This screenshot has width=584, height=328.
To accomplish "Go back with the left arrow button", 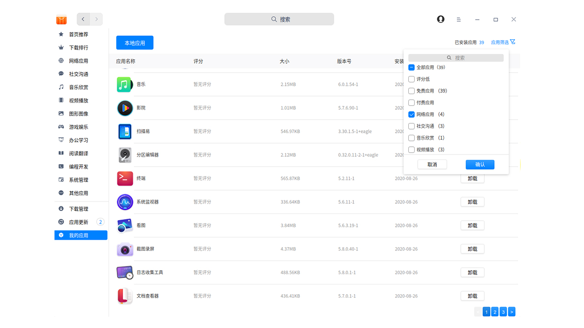I will pos(83,19).
